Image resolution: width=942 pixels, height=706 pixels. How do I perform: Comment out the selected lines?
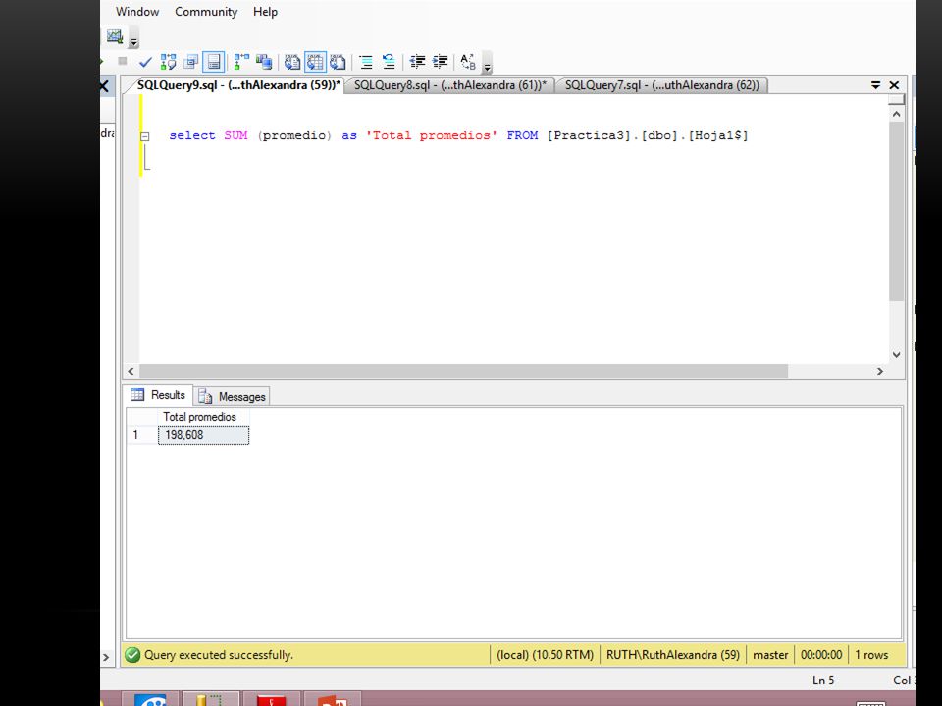(366, 61)
